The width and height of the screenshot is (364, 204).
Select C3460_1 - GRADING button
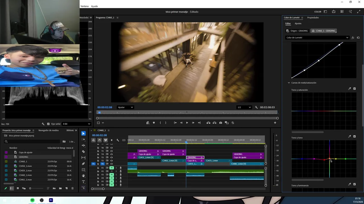324,31
